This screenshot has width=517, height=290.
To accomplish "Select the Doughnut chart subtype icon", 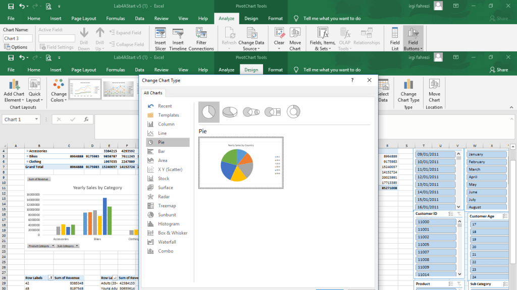I will (294, 111).
